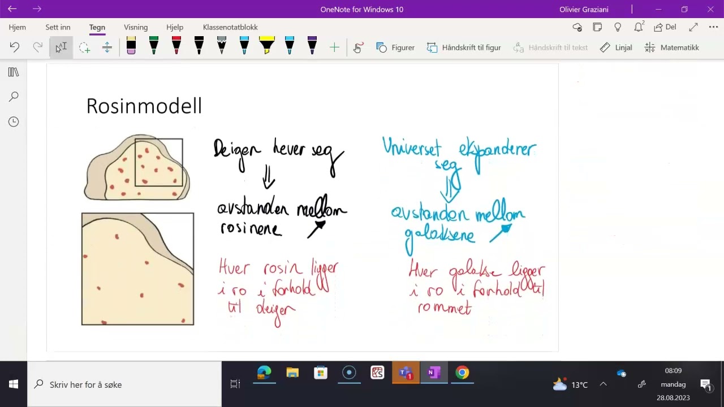Open the Action Center notification icon
This screenshot has width=724, height=407.
tap(706, 384)
